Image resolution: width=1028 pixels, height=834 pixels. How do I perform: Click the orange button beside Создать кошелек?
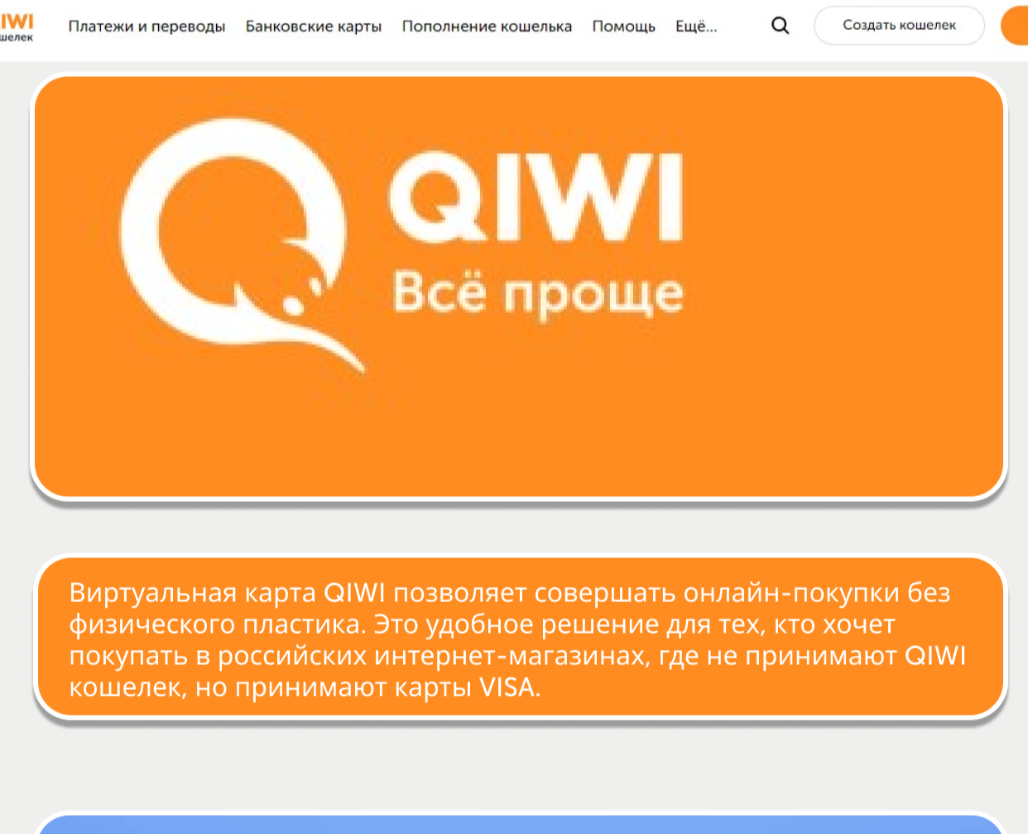coord(1015,26)
